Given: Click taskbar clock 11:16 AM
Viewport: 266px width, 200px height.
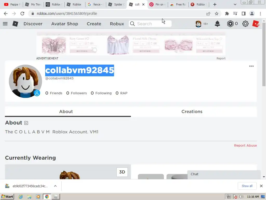Looking at the screenshot, I should click(x=253, y=197).
